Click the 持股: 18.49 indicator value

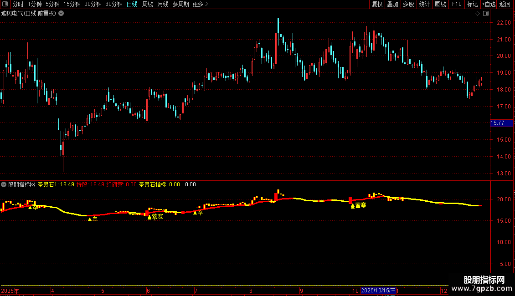coord(90,184)
